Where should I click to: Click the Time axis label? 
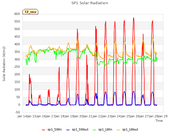click(x=159, y=121)
